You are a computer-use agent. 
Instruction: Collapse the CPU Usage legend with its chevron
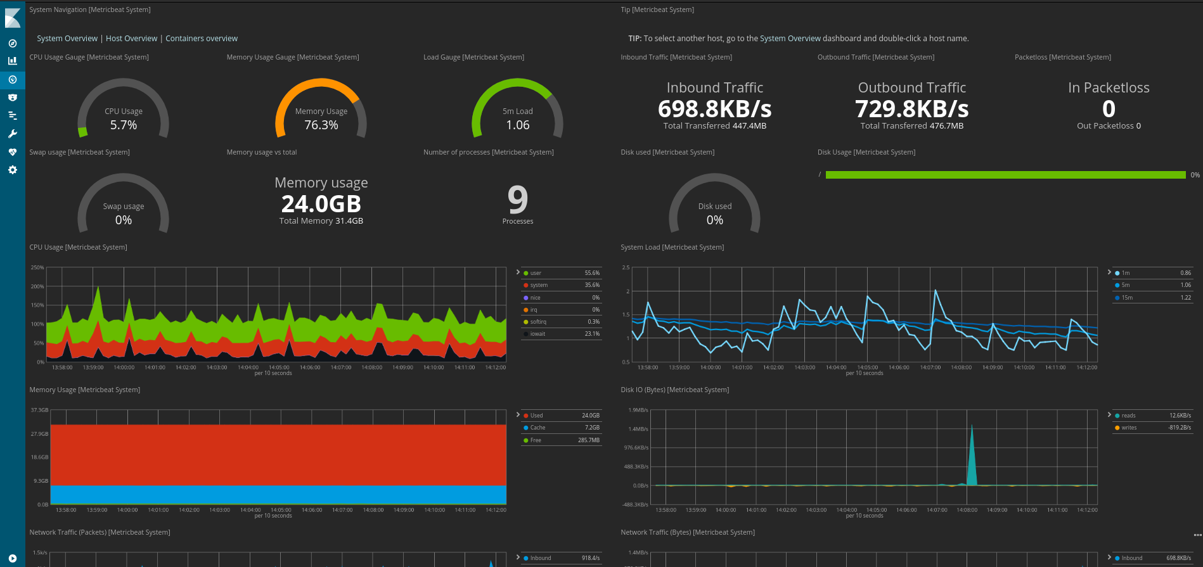pos(518,272)
